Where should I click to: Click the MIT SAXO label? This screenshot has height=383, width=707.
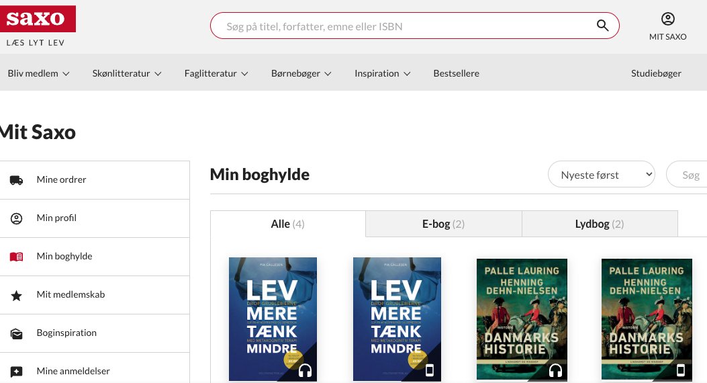668,37
